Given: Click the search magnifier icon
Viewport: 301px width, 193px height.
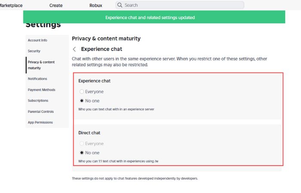Looking at the screenshot, I should pos(120,5).
